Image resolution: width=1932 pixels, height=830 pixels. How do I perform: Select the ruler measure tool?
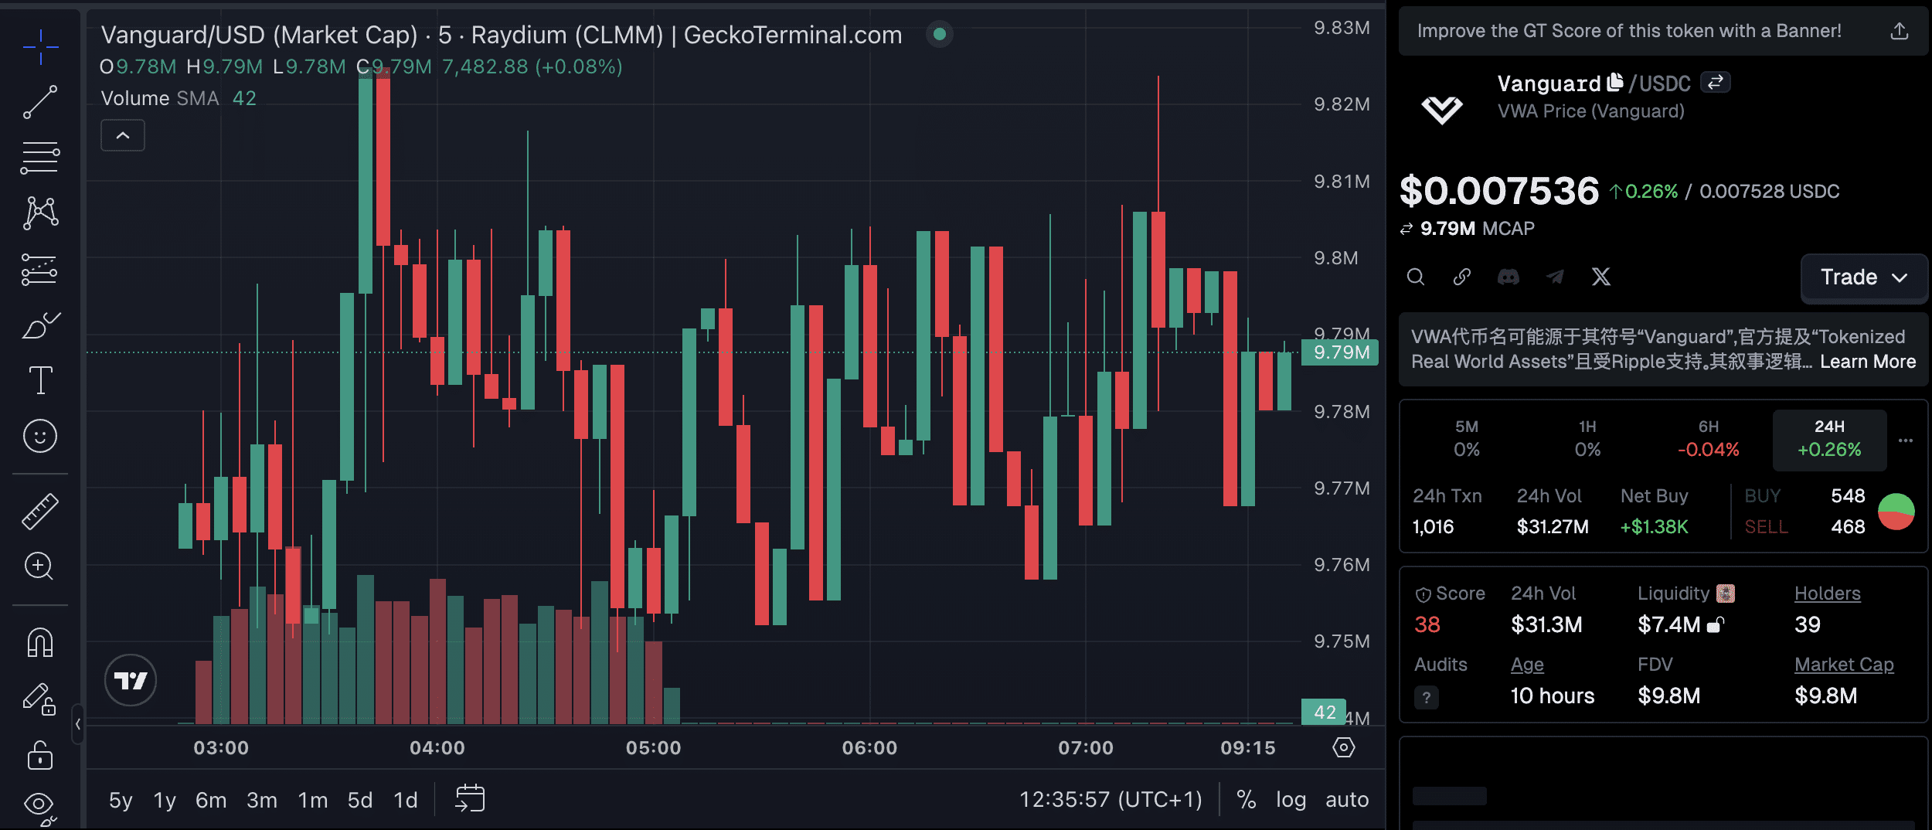(x=40, y=512)
